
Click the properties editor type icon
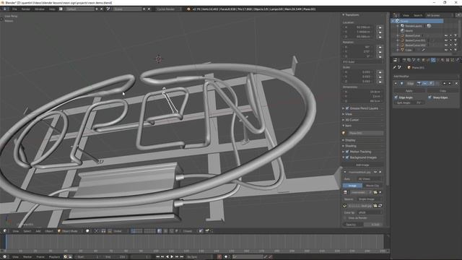(396, 60)
